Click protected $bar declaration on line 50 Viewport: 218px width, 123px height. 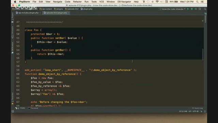click(45, 34)
